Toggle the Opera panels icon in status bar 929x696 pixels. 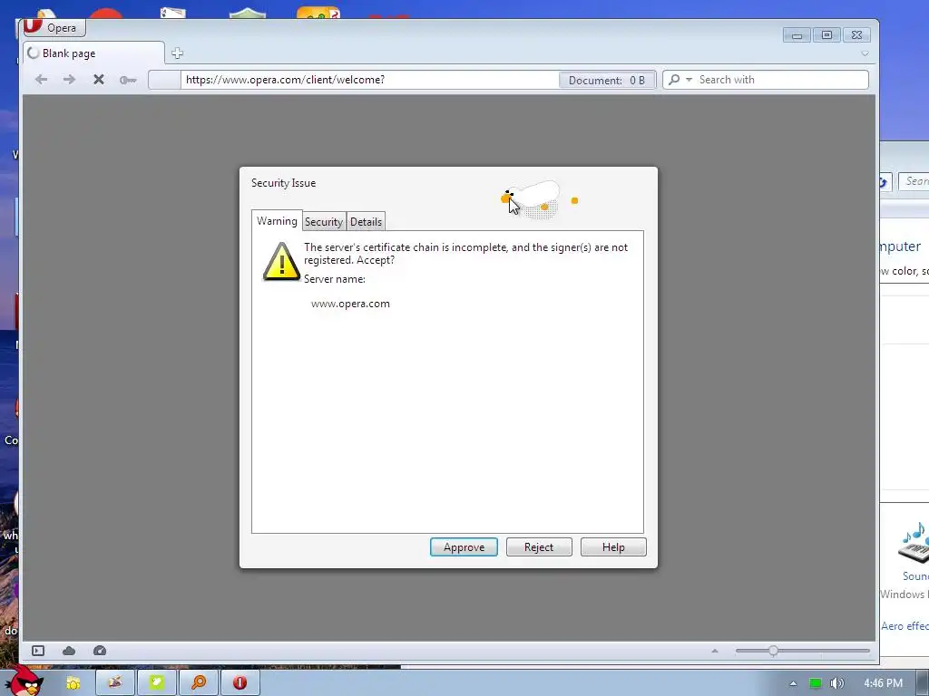coord(38,651)
